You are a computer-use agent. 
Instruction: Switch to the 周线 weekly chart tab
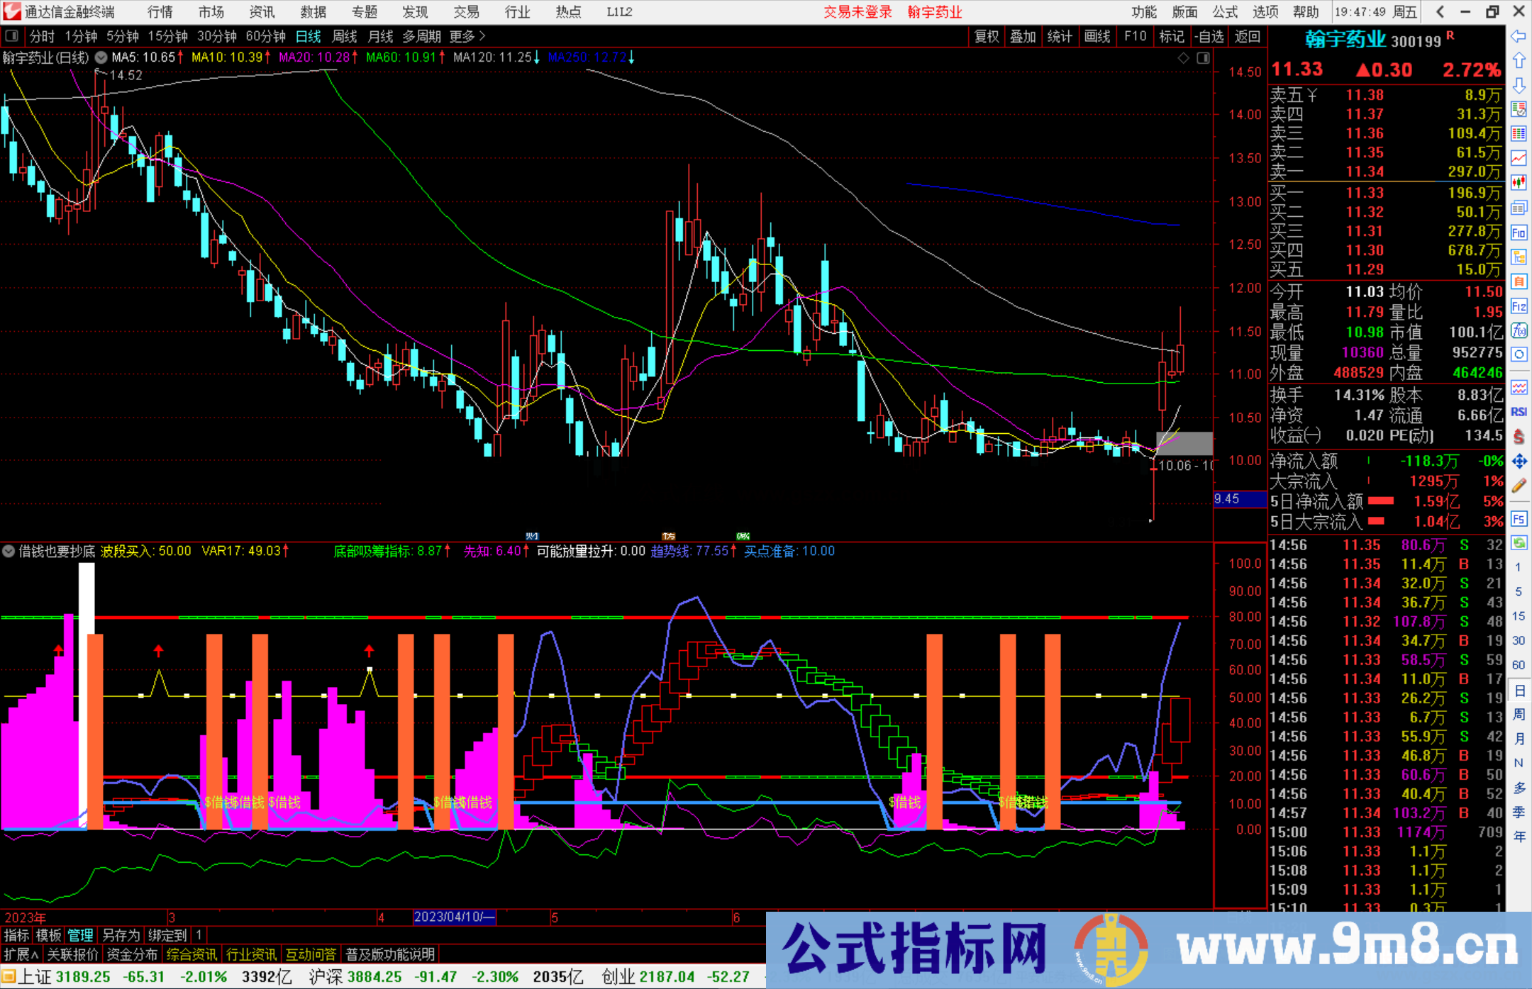click(x=345, y=36)
